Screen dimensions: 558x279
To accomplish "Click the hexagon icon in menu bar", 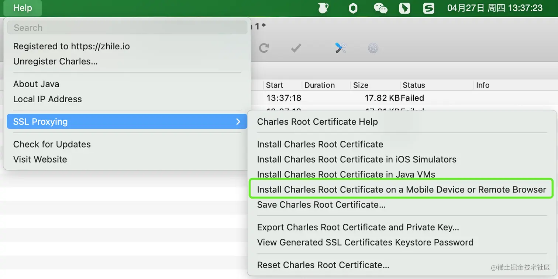I will pyautogui.click(x=353, y=8).
